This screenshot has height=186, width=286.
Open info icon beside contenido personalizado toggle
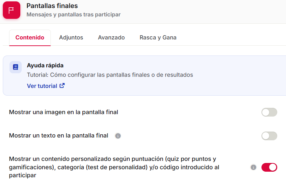[253, 167]
